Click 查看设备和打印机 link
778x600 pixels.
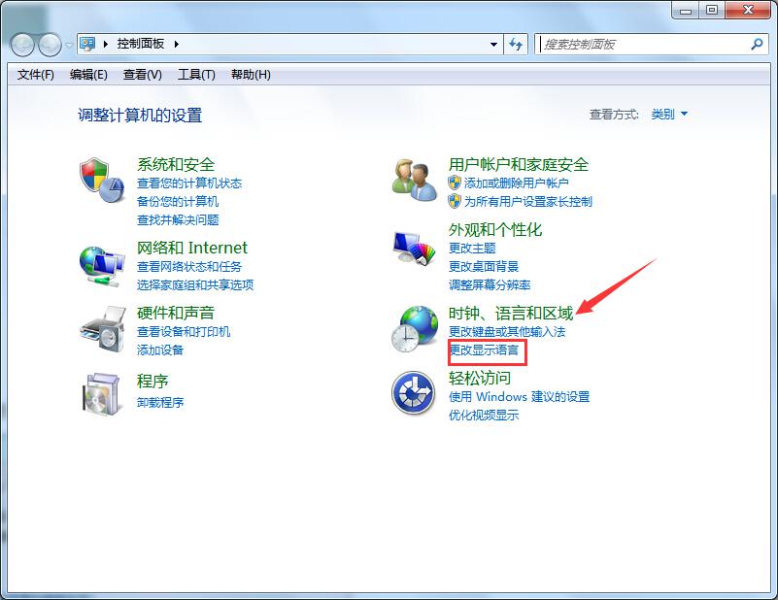184,331
